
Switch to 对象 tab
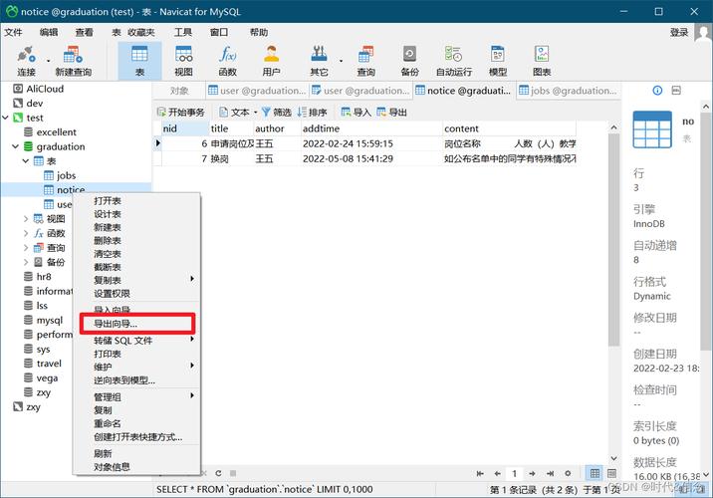[x=179, y=91]
